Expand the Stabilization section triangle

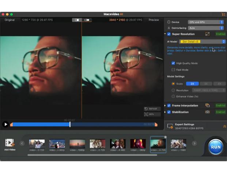click(165, 112)
